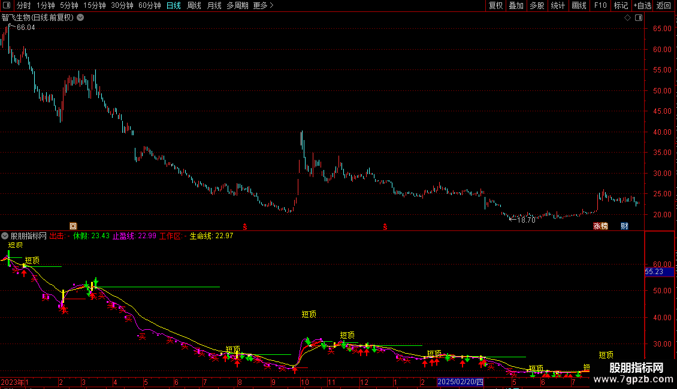Click the 生命线: 22.97 indicator value
677x389 pixels.
(x=211, y=236)
